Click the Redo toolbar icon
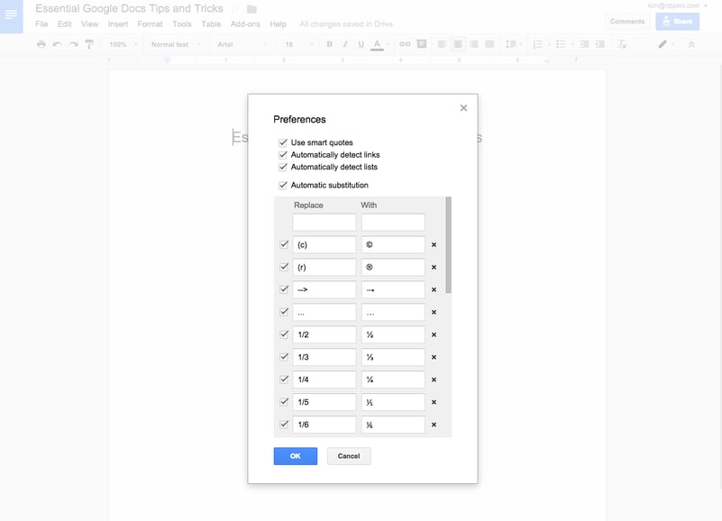Screen dimensions: 722x521 pos(73,44)
